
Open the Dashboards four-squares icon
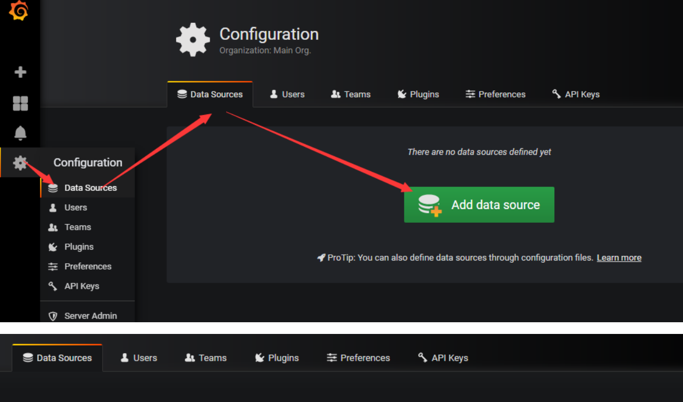click(x=20, y=103)
